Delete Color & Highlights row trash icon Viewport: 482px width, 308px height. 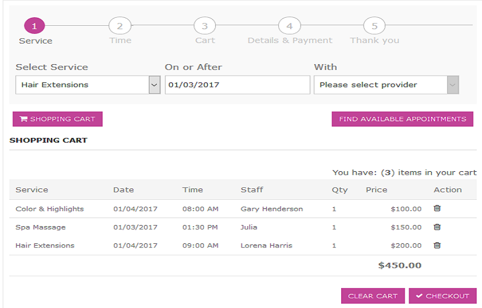pos(437,208)
